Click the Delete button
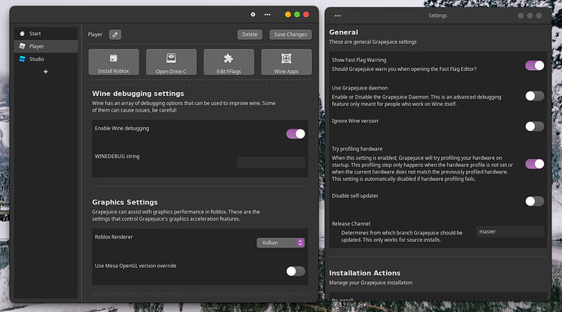This screenshot has width=562, height=312. tap(250, 34)
